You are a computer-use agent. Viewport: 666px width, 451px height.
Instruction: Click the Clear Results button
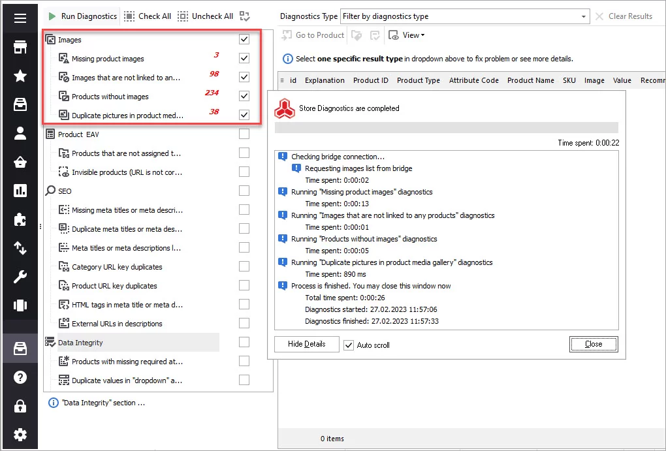coord(624,16)
